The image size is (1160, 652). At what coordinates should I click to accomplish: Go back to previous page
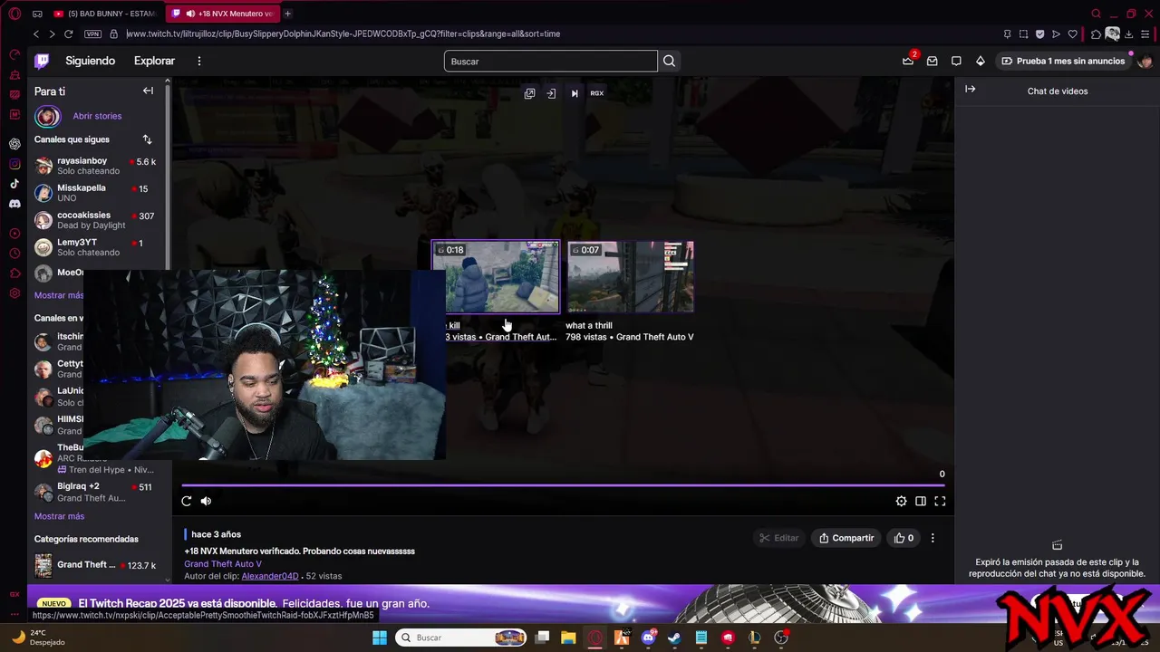36,34
